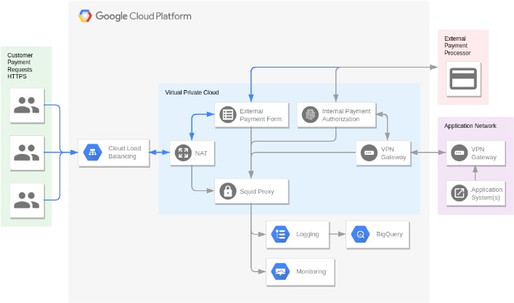Image resolution: width=514 pixels, height=303 pixels.
Task: Select VPN Gateway text in Virtual Private Cloud
Action: 393,153
